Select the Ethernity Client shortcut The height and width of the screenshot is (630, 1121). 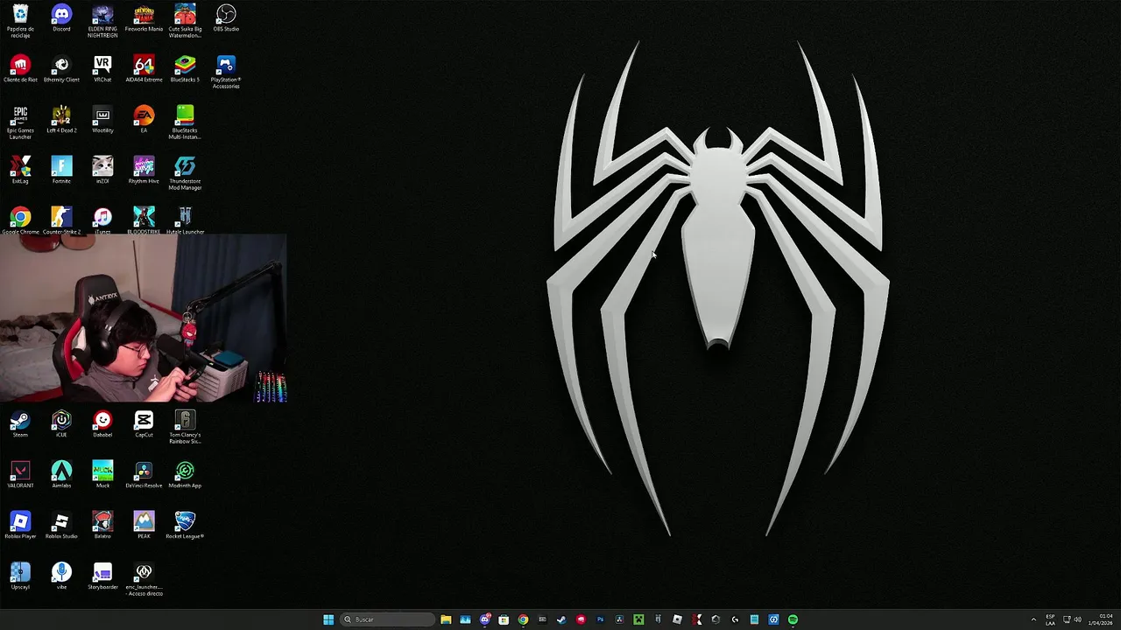click(61, 69)
